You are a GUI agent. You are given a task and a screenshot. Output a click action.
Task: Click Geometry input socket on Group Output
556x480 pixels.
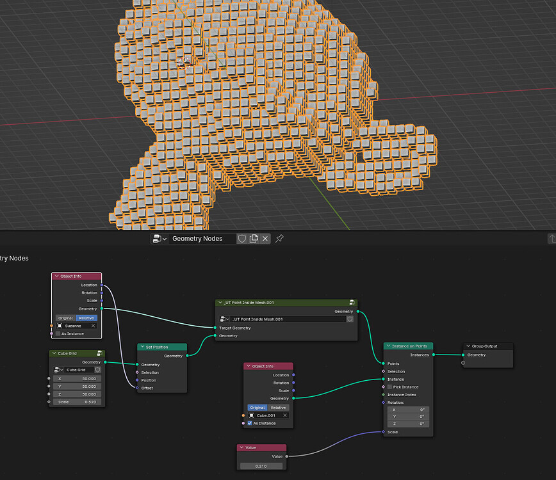463,355
